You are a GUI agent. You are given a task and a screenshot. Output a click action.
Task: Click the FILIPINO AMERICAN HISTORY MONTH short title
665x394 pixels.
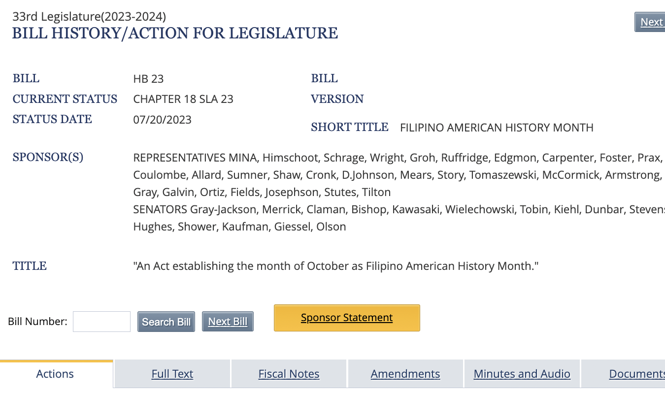pos(497,128)
